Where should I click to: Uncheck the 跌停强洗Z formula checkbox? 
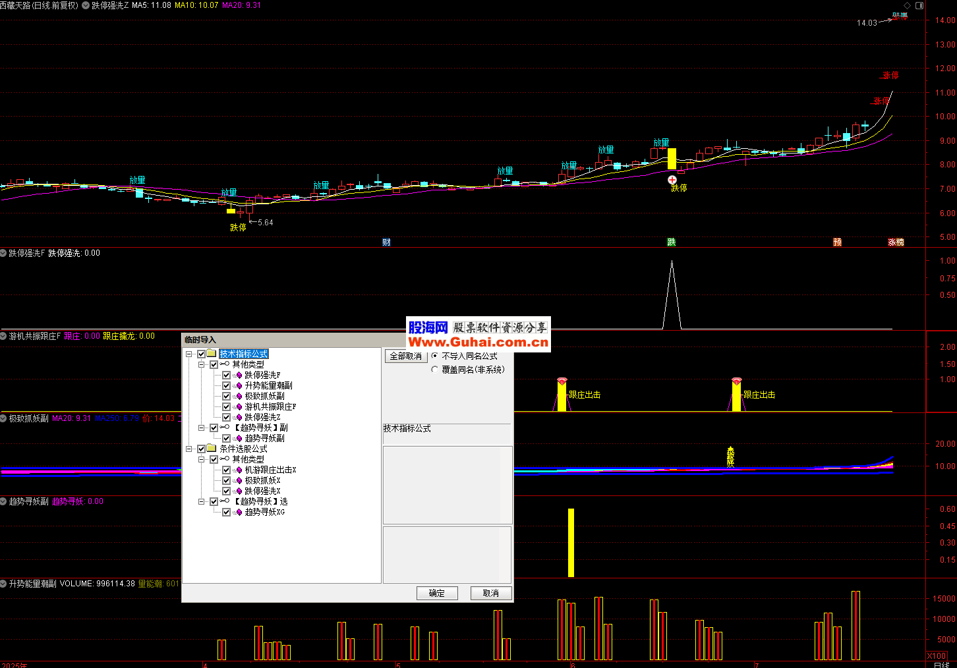pyautogui.click(x=226, y=417)
